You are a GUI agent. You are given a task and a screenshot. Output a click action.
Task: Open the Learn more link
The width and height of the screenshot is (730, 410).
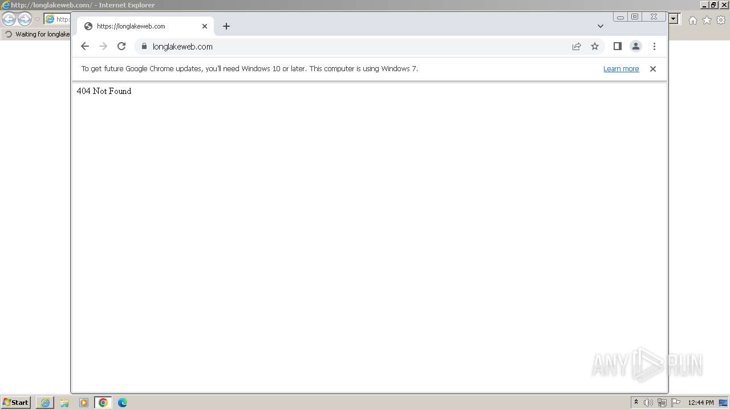coord(621,69)
